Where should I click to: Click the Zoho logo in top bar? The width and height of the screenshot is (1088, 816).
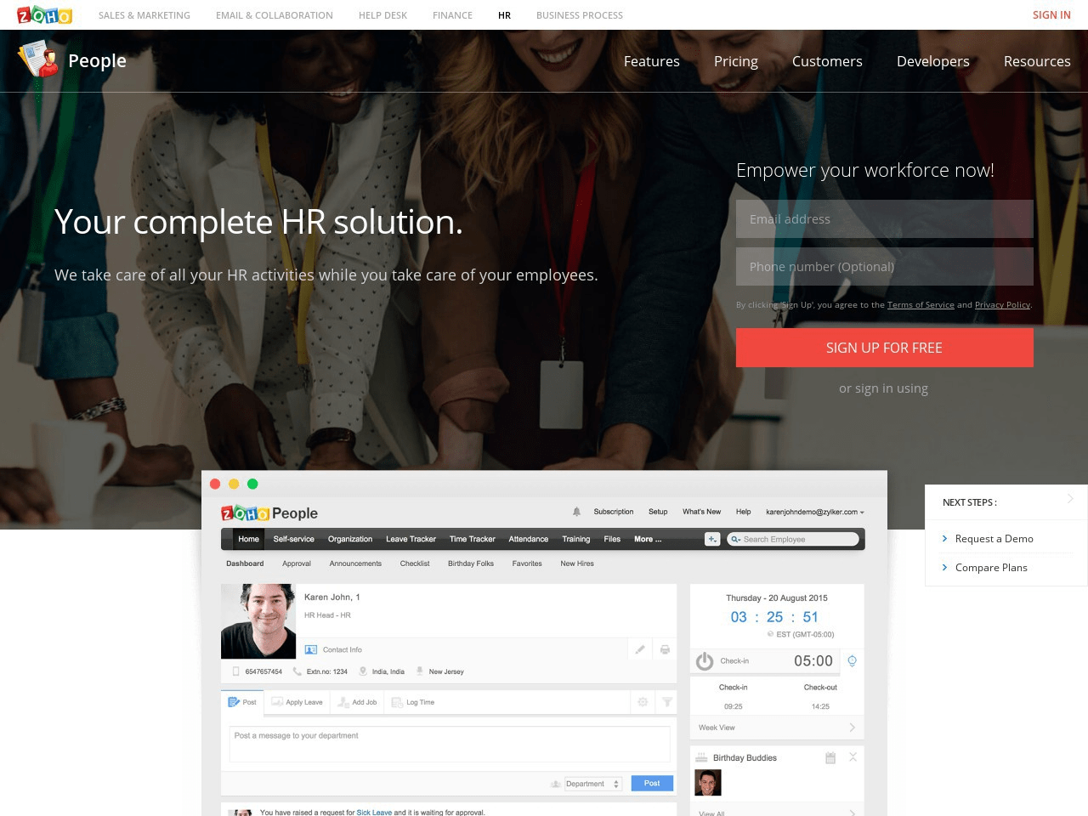click(x=44, y=14)
